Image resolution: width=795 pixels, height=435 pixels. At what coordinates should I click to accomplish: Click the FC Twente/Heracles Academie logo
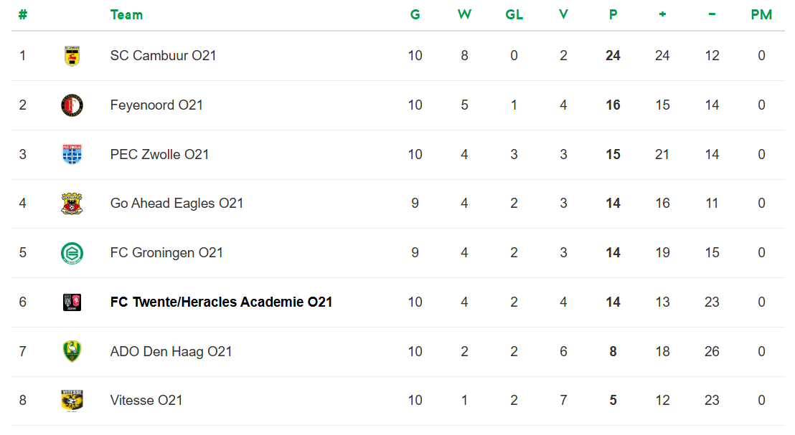tap(72, 302)
